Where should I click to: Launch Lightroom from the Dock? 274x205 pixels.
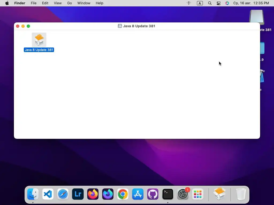tap(78, 194)
